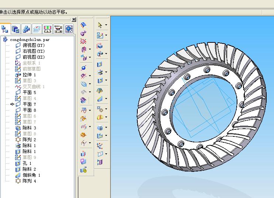Click the 前部草图 sketch entry

[x=32, y=69]
